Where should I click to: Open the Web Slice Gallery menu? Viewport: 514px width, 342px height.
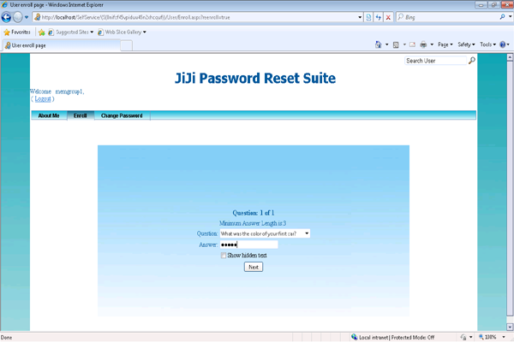click(x=122, y=32)
